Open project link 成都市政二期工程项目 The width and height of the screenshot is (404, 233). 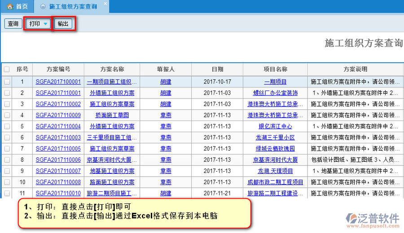click(x=275, y=182)
